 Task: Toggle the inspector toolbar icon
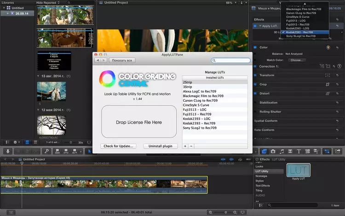327,151
